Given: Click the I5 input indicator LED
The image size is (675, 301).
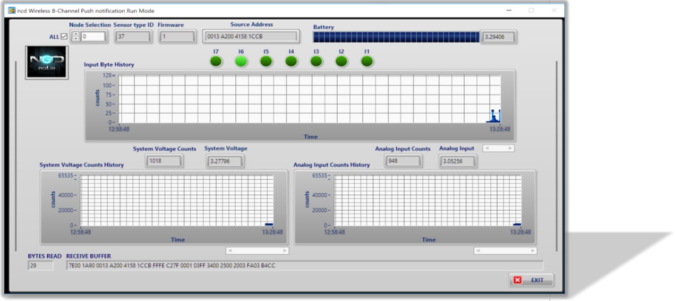Looking at the screenshot, I should tap(266, 62).
